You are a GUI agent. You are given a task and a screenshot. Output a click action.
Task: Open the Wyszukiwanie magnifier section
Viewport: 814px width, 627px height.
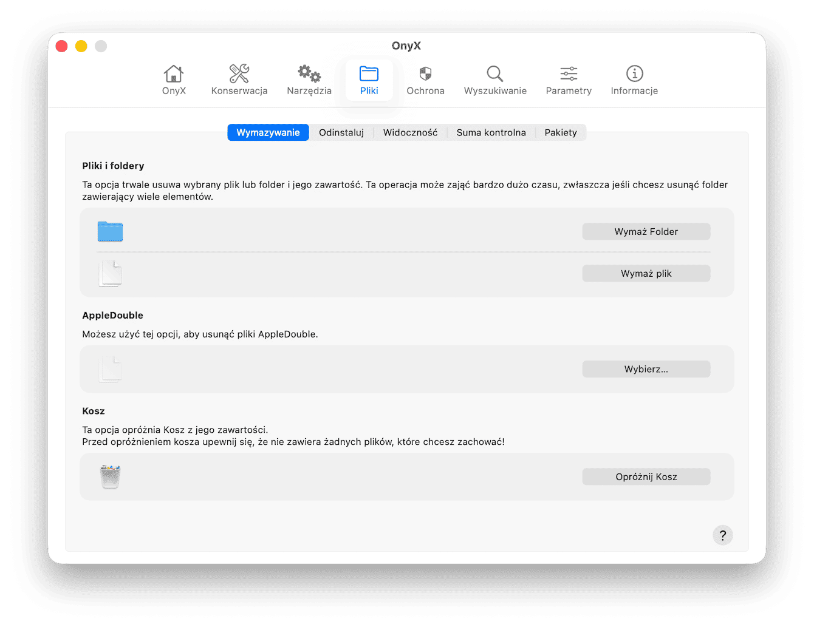pos(495,80)
